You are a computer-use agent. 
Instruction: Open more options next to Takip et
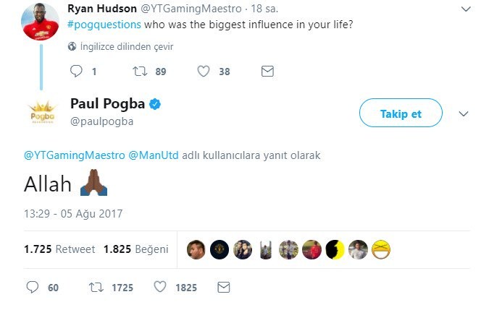coord(464,114)
